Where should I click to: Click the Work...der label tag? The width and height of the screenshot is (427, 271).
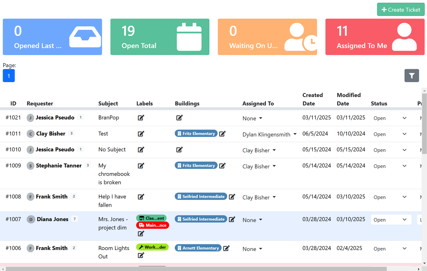click(x=152, y=247)
